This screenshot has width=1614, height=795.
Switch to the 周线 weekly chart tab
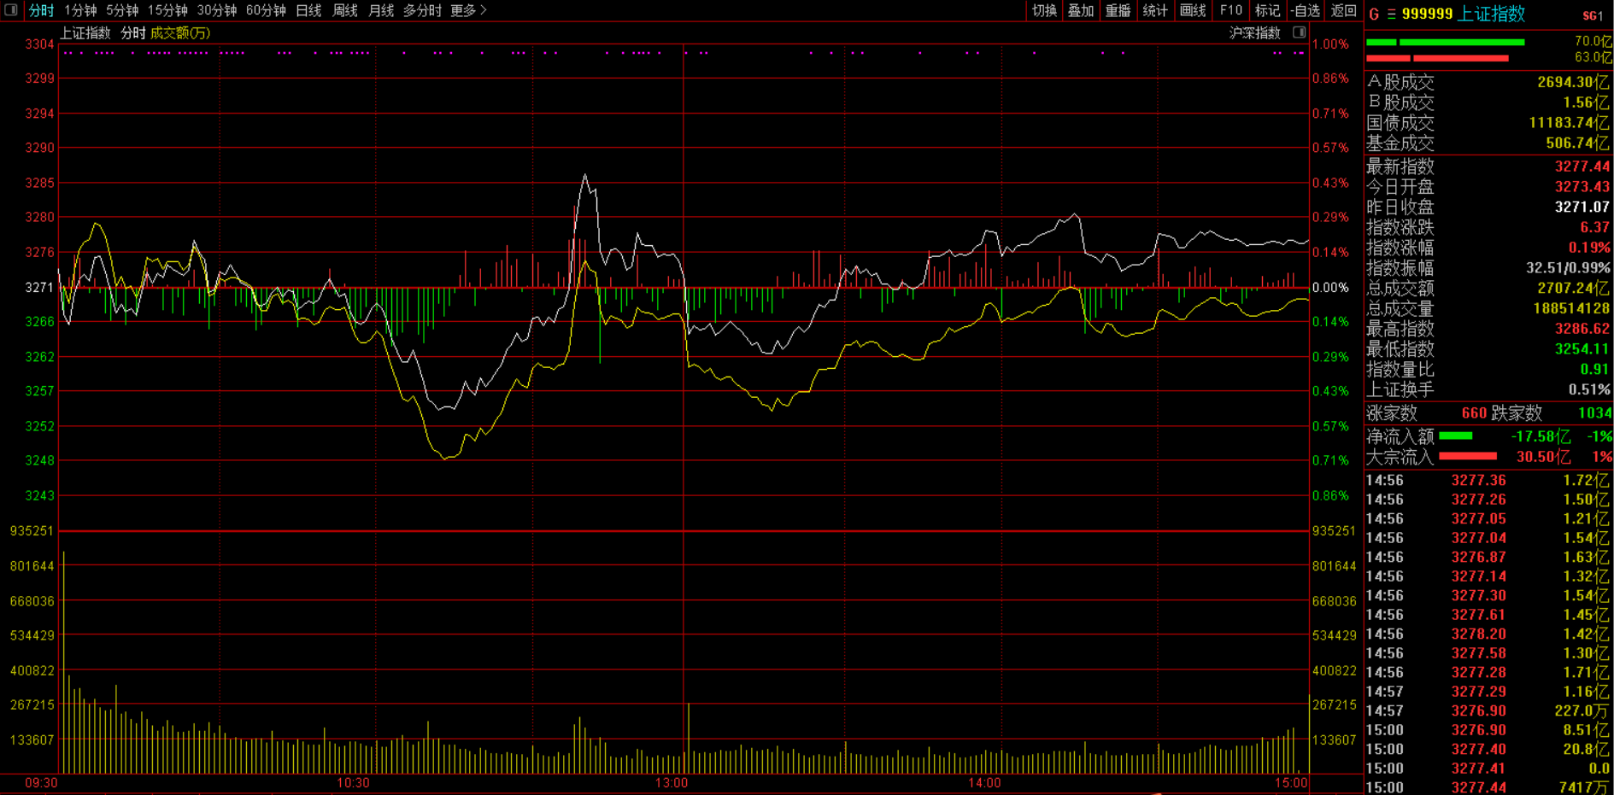pos(345,10)
